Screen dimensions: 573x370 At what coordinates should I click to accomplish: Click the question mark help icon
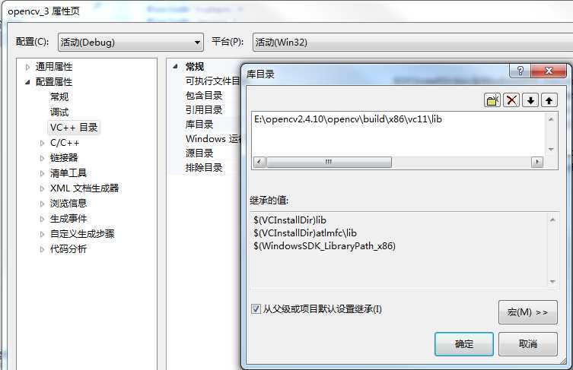coord(520,71)
